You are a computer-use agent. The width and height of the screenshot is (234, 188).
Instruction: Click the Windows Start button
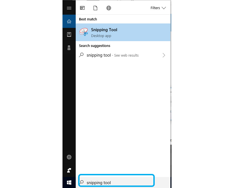pyautogui.click(x=69, y=182)
